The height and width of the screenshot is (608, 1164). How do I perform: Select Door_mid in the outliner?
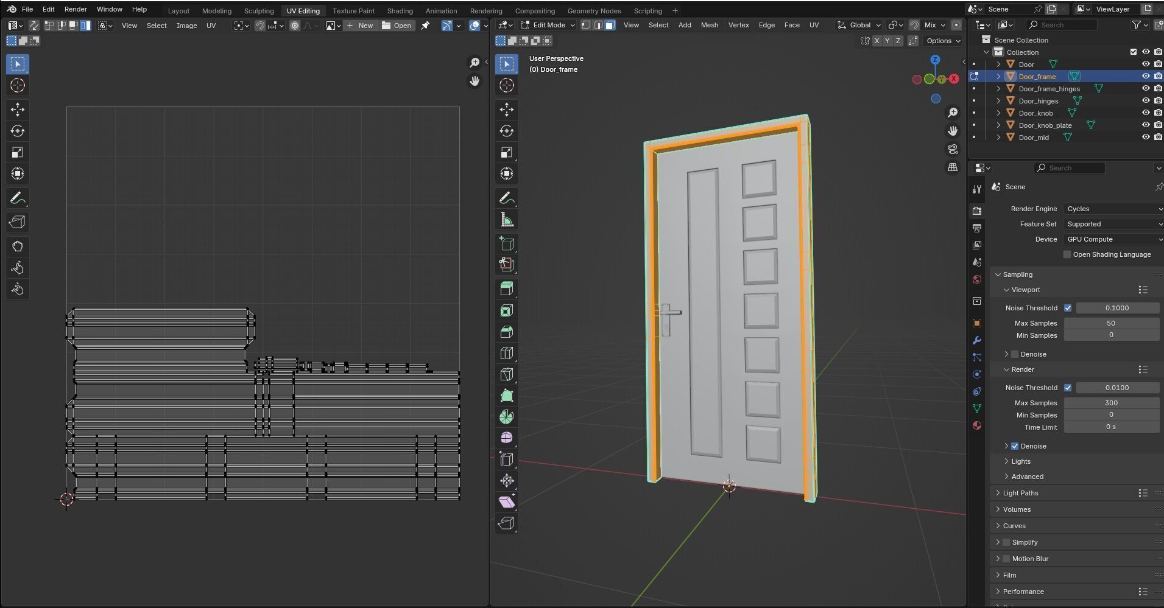tap(1034, 138)
